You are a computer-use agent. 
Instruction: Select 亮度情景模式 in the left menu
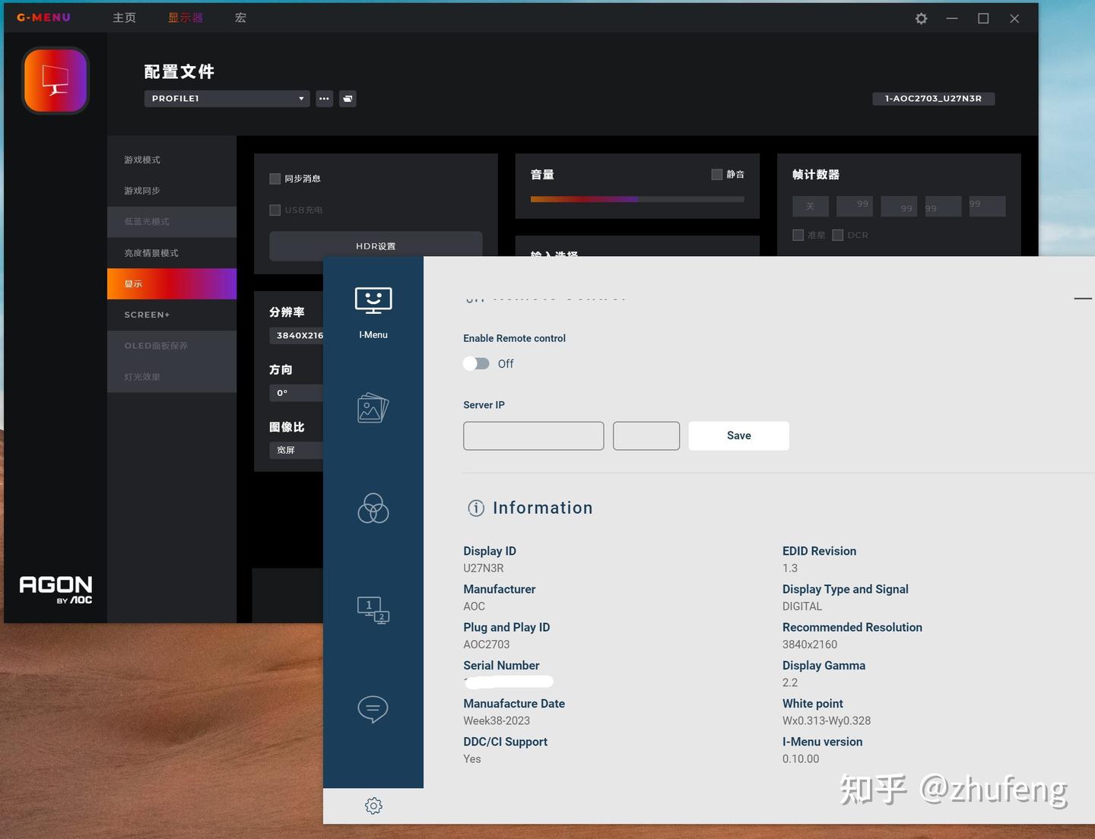tap(172, 253)
